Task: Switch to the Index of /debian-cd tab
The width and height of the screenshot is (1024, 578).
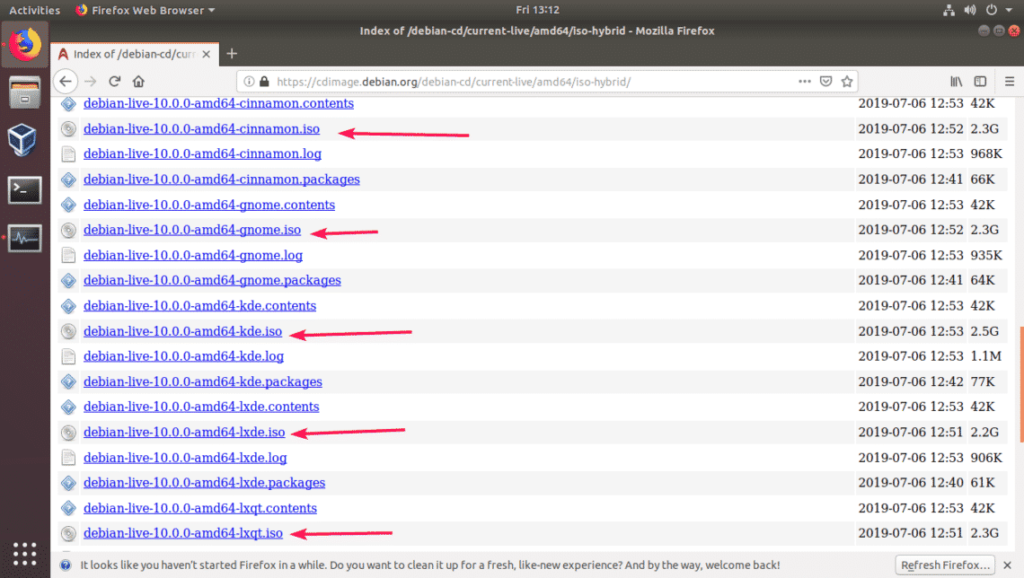Action: (130, 53)
